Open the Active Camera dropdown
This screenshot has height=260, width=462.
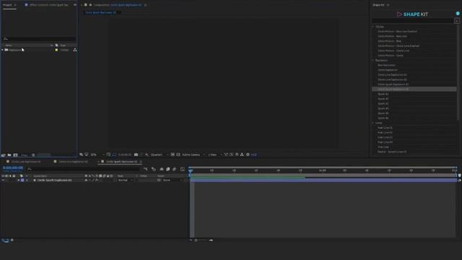tap(193, 155)
